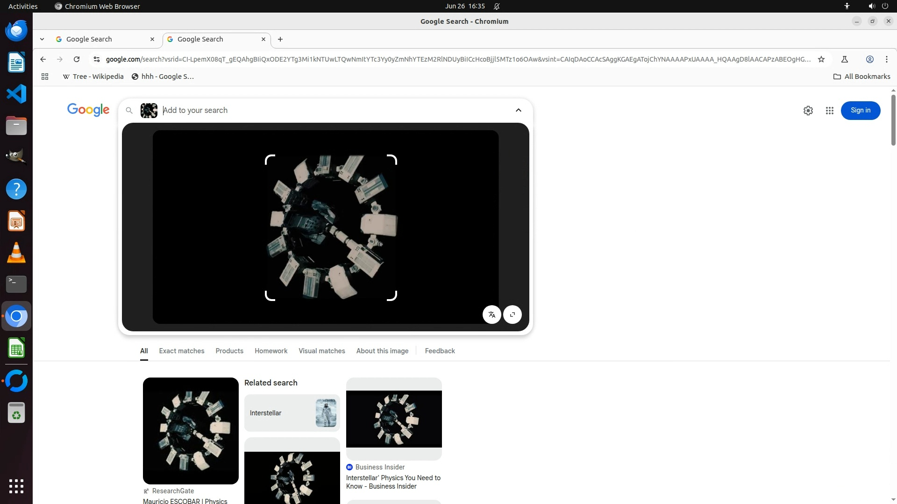The width and height of the screenshot is (897, 504).
Task: Collapse the image preview chevron
Action: point(518,110)
